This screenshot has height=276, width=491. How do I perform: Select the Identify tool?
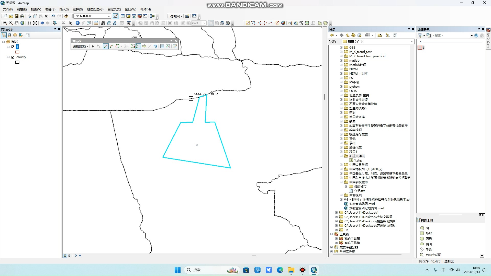pos(77,23)
